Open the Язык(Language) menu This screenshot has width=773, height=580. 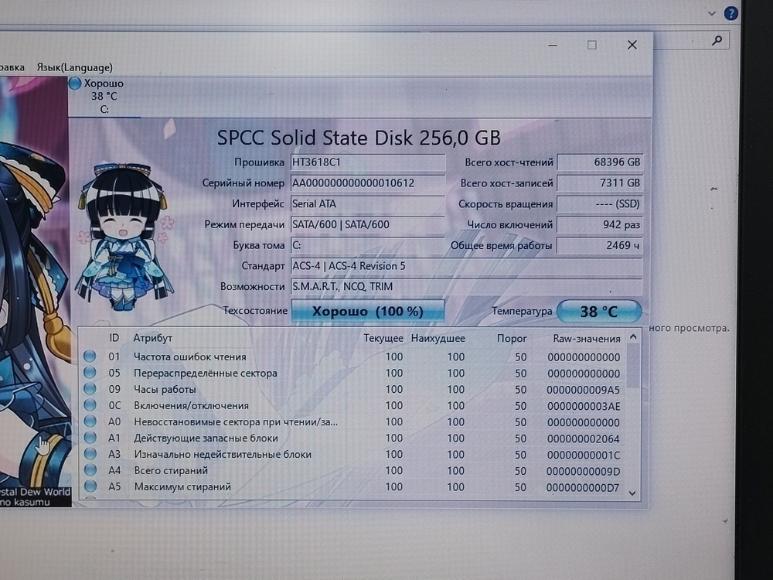tap(74, 67)
